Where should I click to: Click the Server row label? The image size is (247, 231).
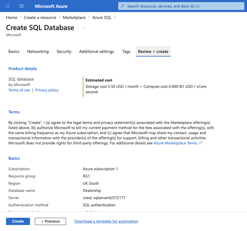[14, 198]
